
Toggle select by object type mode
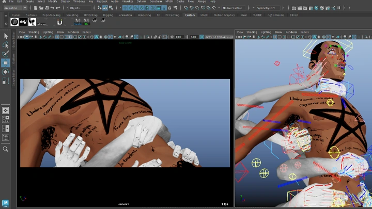tap(105, 8)
